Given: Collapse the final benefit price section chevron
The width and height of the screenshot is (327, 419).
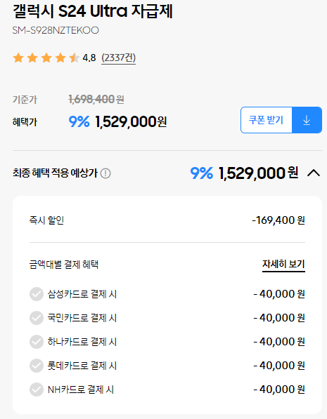Looking at the screenshot, I should 314,173.
